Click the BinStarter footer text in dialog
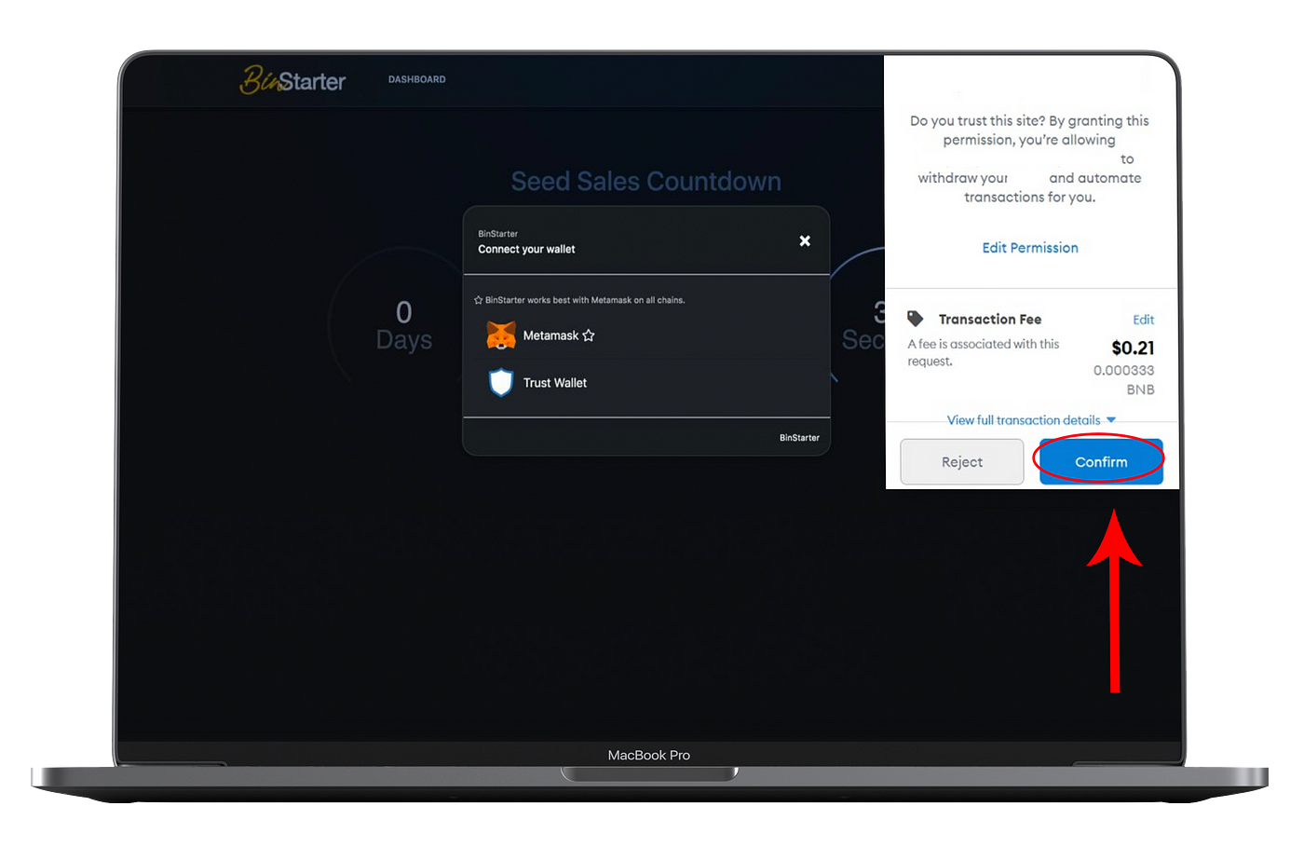The height and width of the screenshot is (847, 1304). click(x=799, y=438)
